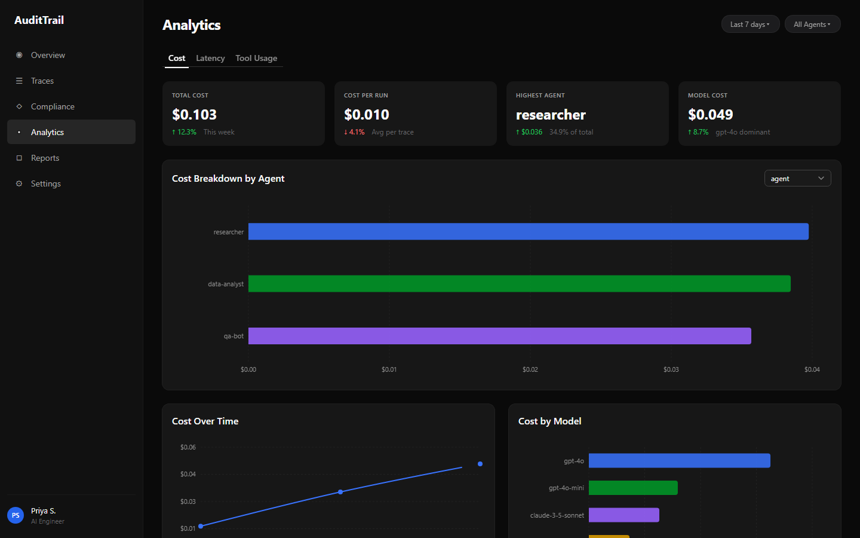Select the Cost tab

(x=177, y=59)
